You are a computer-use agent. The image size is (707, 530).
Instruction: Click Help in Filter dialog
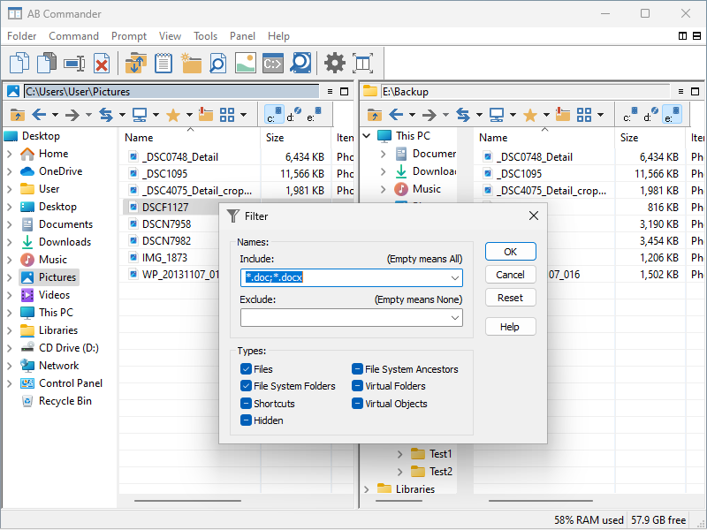(511, 327)
